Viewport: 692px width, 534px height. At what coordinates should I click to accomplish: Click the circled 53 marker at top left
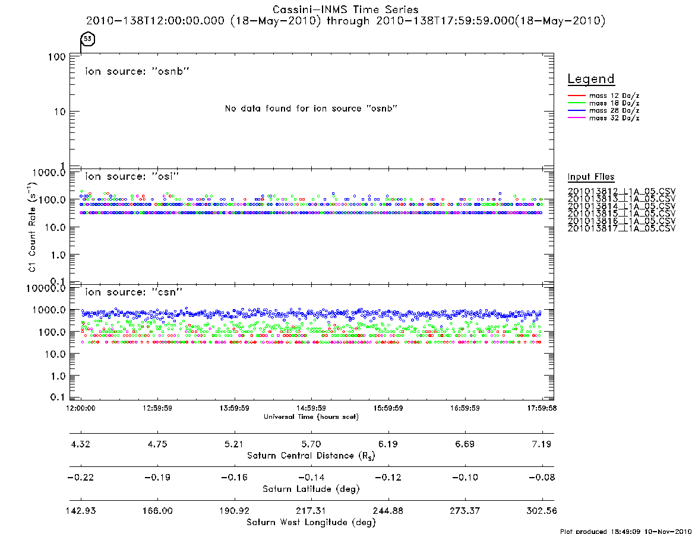click(x=88, y=39)
